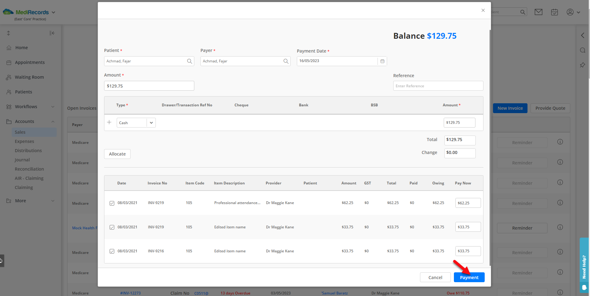The width and height of the screenshot is (590, 296).
Task: Click the main Amount $129.75 field
Action: click(149, 86)
